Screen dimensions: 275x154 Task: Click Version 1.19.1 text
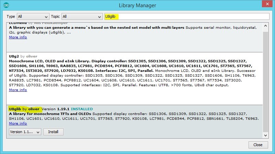point(55,109)
